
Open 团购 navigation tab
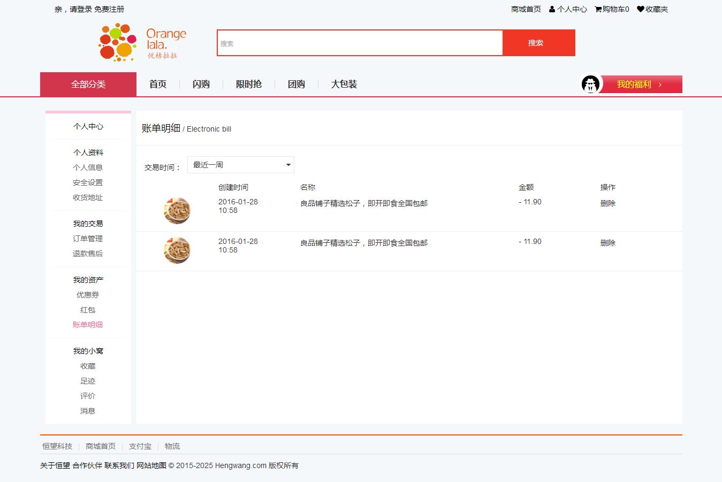point(297,85)
